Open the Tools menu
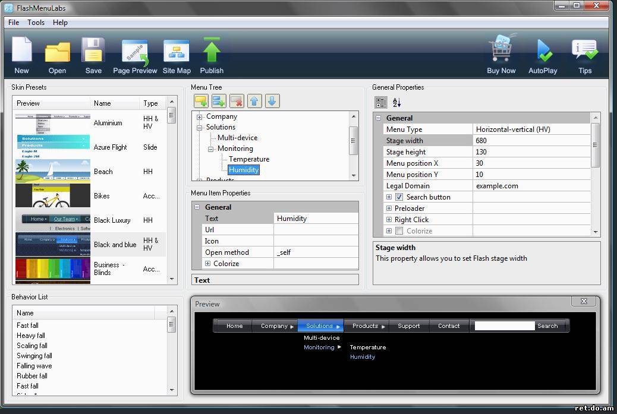Image resolution: width=617 pixels, height=414 pixels. click(x=36, y=23)
